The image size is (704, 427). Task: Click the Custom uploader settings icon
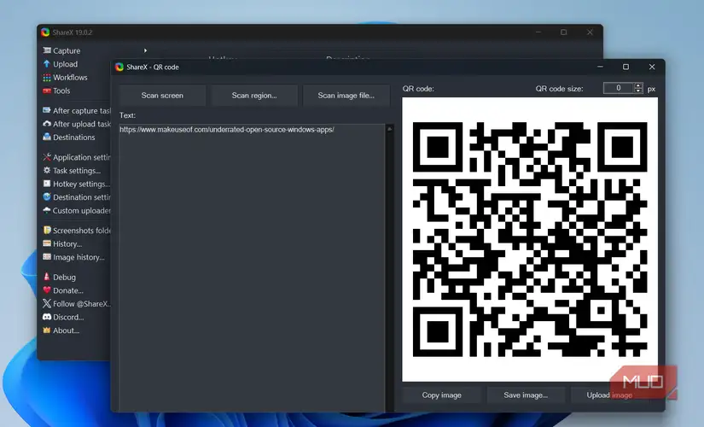tap(47, 210)
